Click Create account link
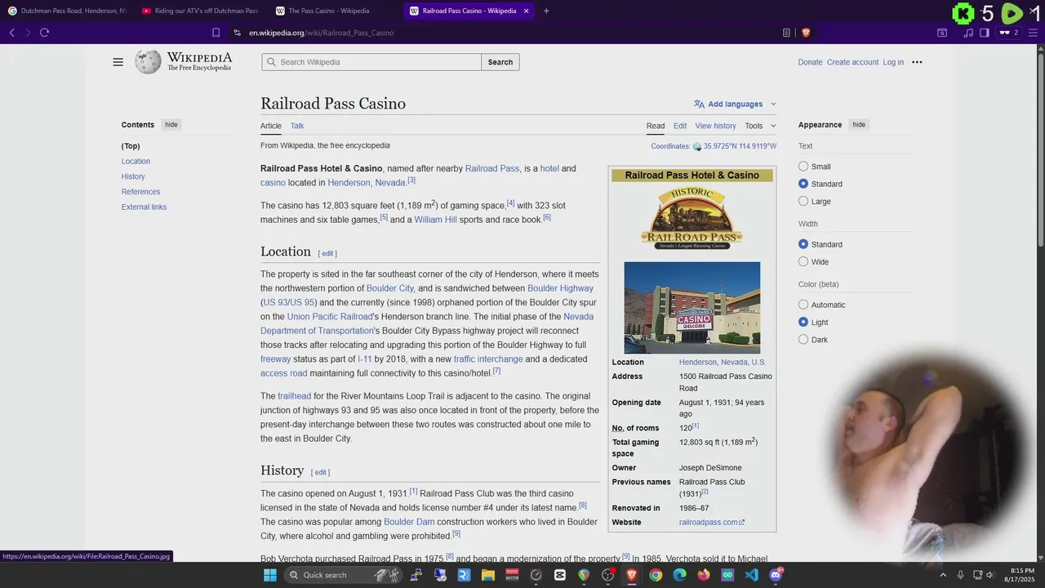 [852, 62]
